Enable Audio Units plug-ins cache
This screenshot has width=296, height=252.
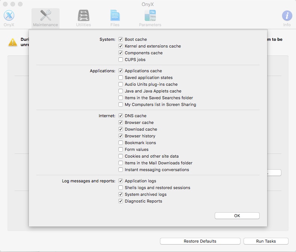pyautogui.click(x=121, y=84)
